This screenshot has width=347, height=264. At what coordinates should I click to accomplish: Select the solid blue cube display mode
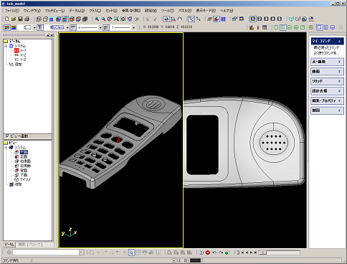pos(52,19)
